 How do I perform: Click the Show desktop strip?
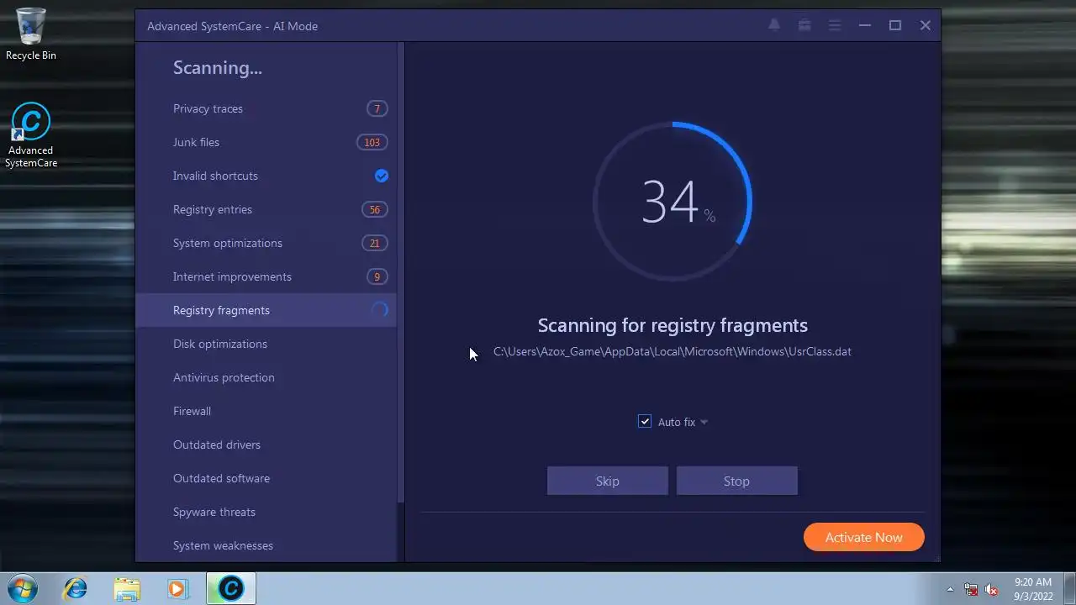pyautogui.click(x=1069, y=588)
